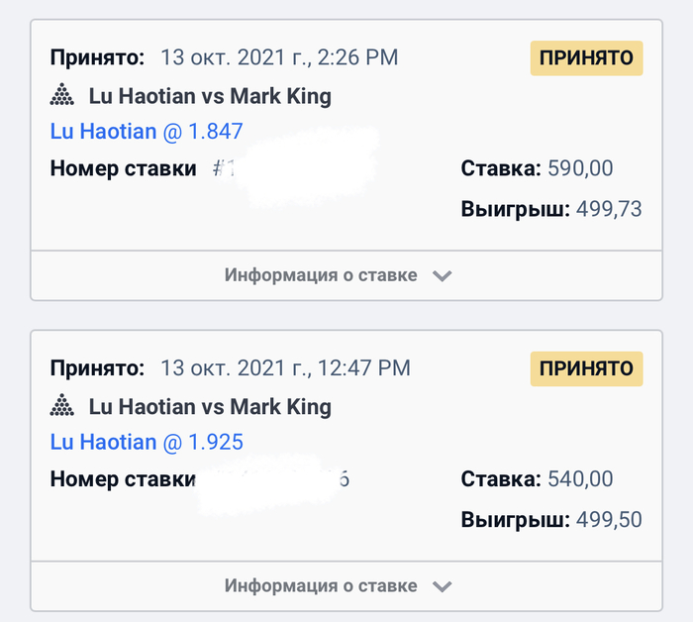This screenshot has height=622, width=693.
Task: Select the match title in the 2:26 PM bet
Action: coord(210,97)
